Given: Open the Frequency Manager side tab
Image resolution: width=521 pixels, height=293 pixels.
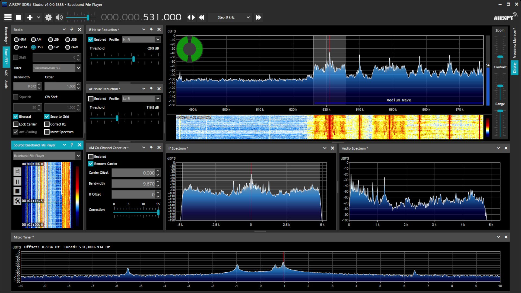Looking at the screenshot, I should pos(514,43).
